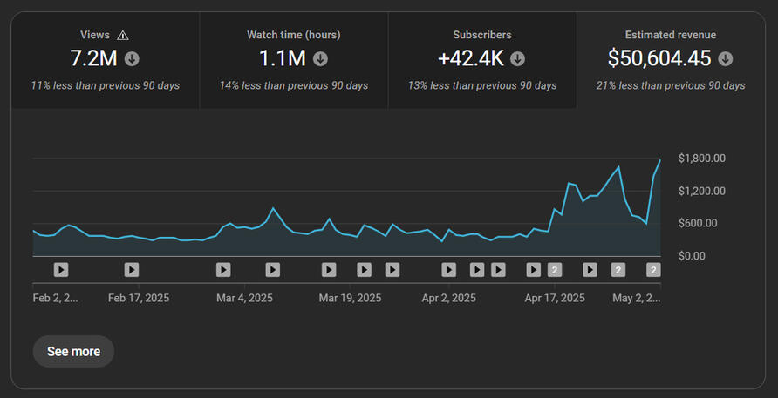Select the Views metric tab
Viewport: 778px width, 398px height.
(106, 60)
